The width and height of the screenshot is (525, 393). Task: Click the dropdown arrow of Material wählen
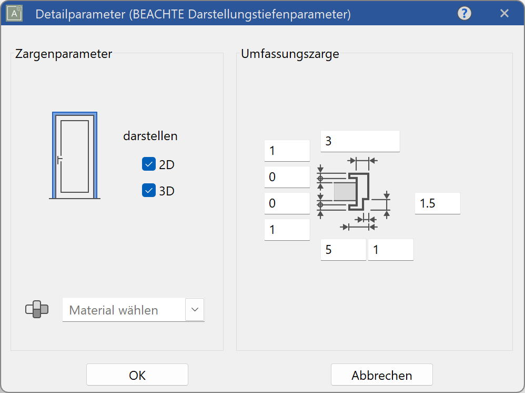click(195, 310)
